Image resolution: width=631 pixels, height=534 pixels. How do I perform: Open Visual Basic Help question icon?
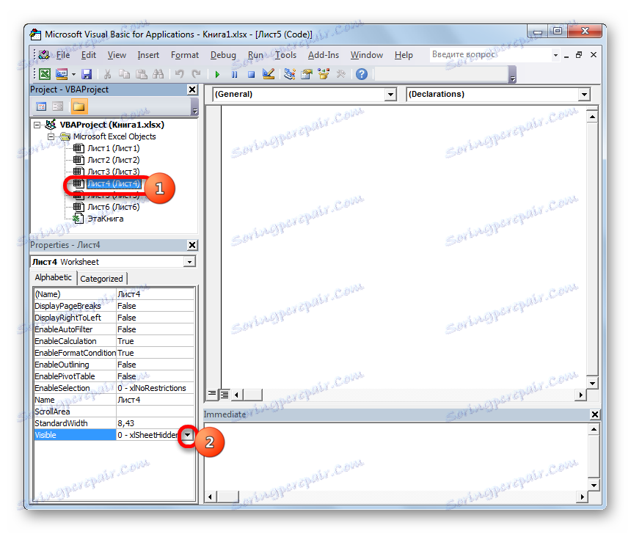pyautogui.click(x=362, y=74)
